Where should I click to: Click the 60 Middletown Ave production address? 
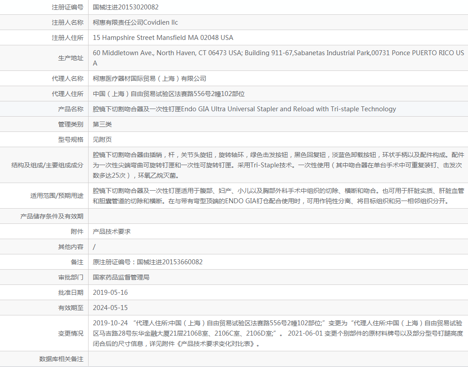click(278, 58)
